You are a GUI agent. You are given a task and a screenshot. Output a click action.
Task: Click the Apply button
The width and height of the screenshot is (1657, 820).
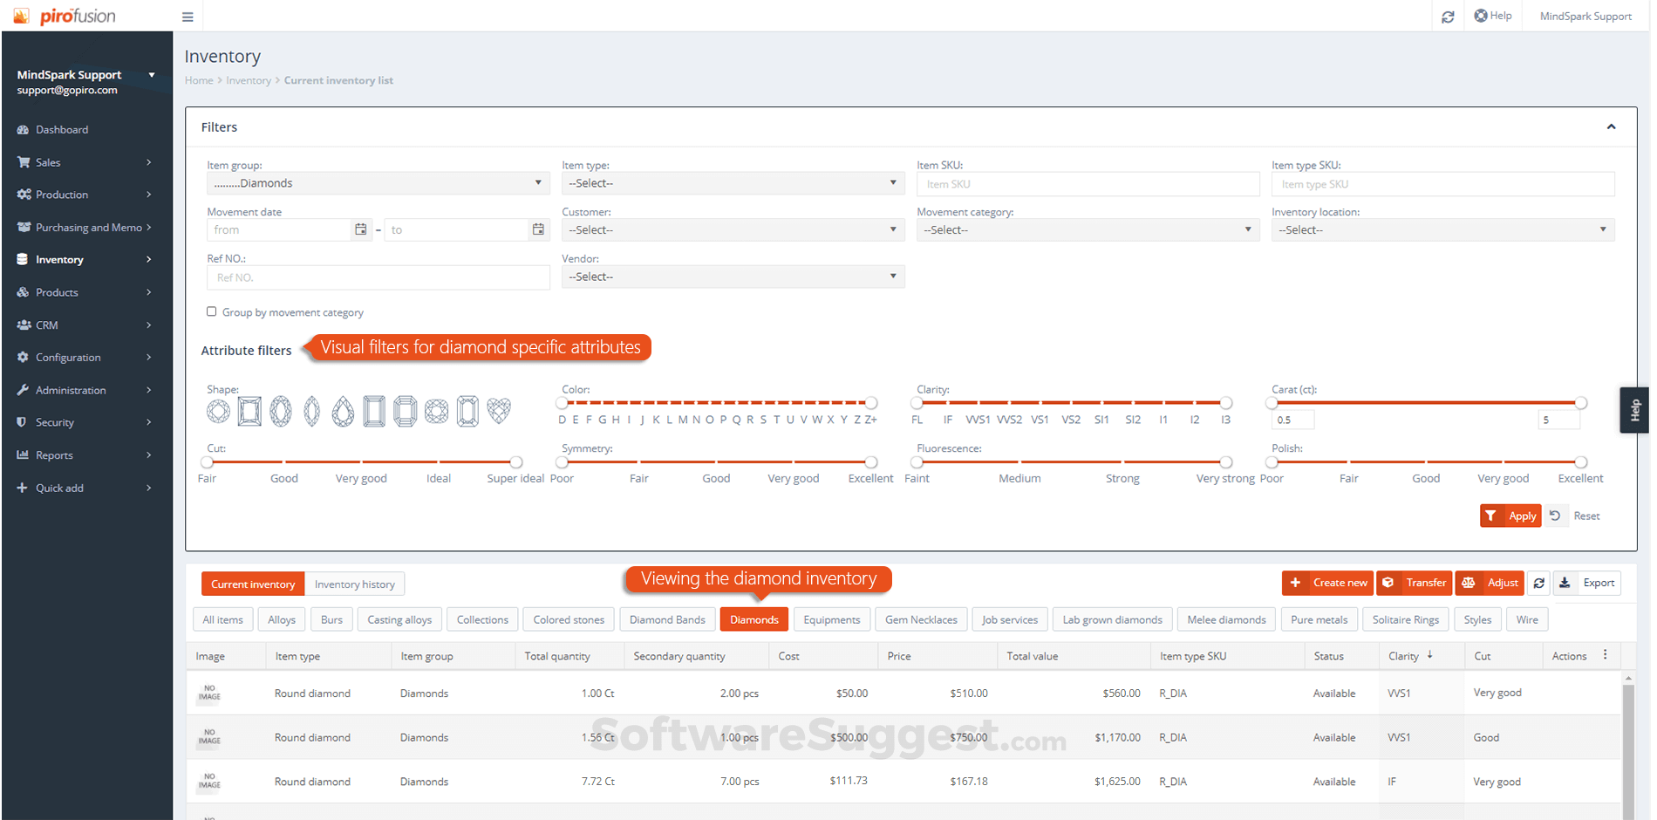coord(1510,516)
